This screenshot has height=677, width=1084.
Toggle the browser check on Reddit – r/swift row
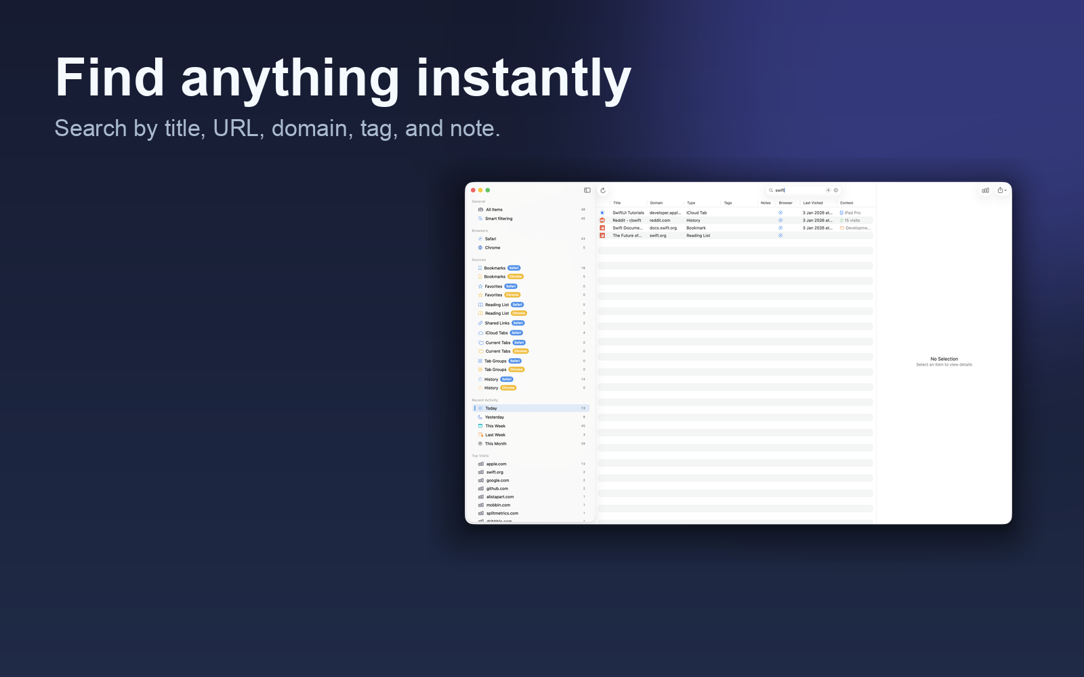(x=780, y=220)
